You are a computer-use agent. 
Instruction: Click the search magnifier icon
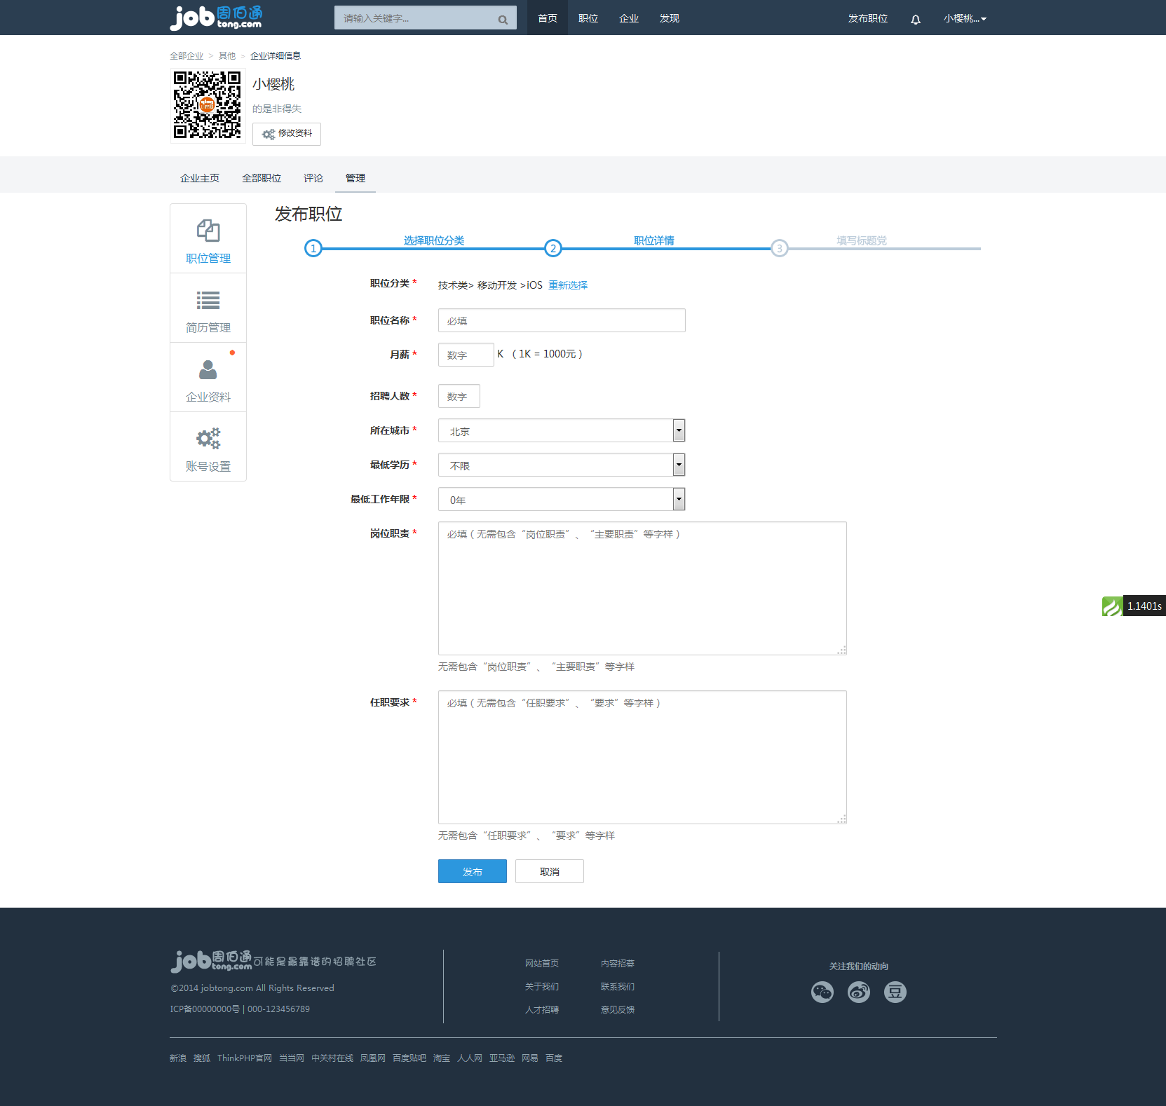coord(503,20)
